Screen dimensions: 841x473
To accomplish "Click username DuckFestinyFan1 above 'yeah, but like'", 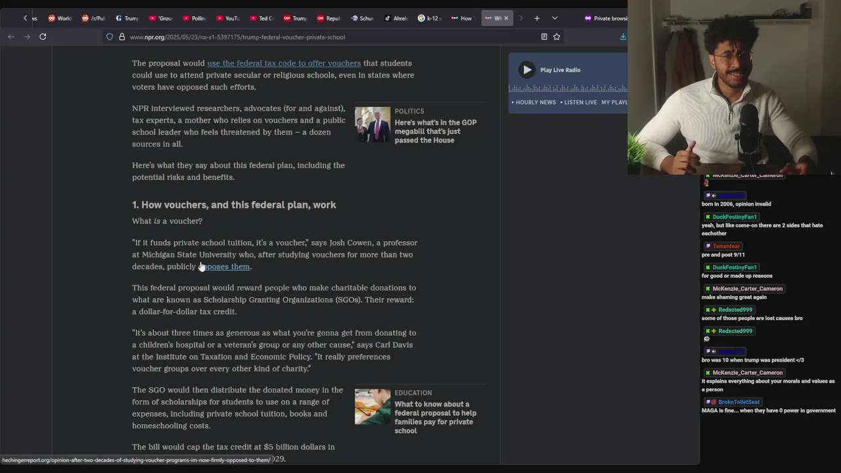I will pos(734,217).
